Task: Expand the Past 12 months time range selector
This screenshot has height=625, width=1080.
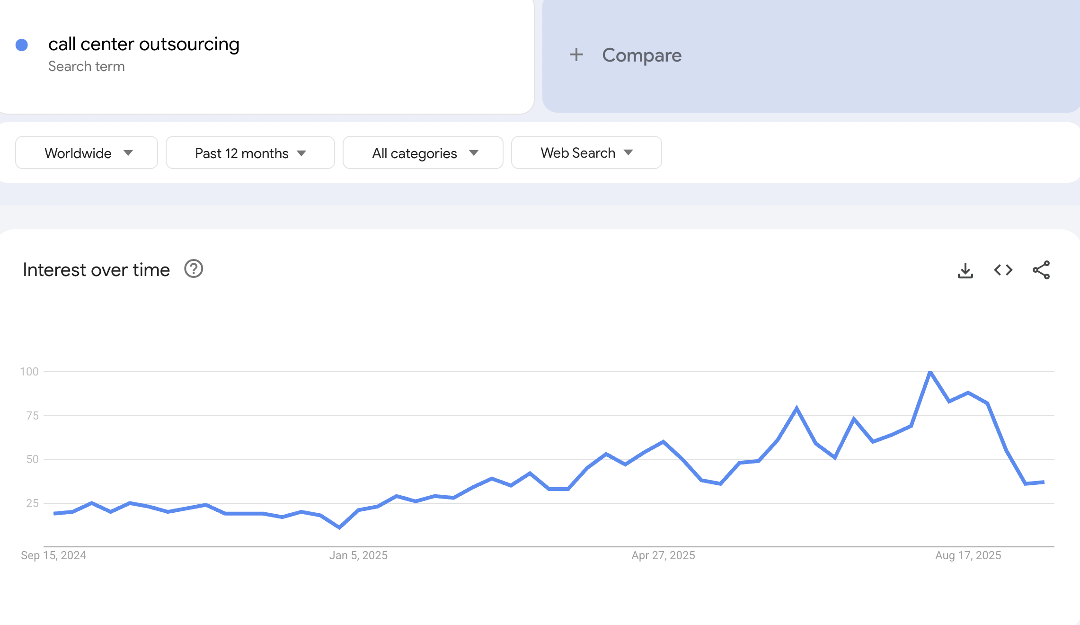Action: (250, 152)
